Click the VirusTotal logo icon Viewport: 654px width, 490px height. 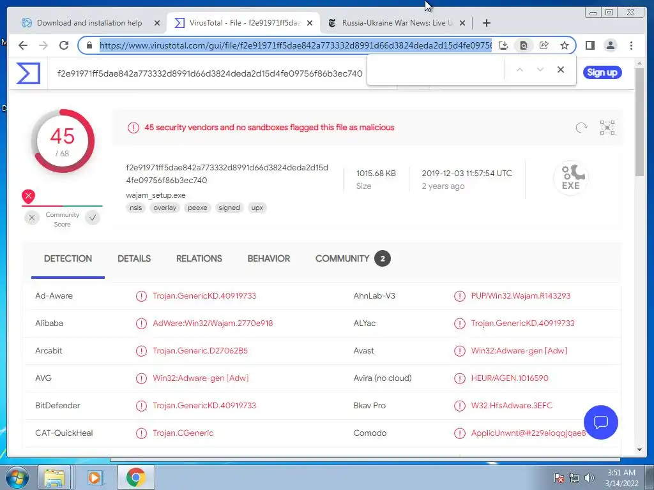click(28, 73)
